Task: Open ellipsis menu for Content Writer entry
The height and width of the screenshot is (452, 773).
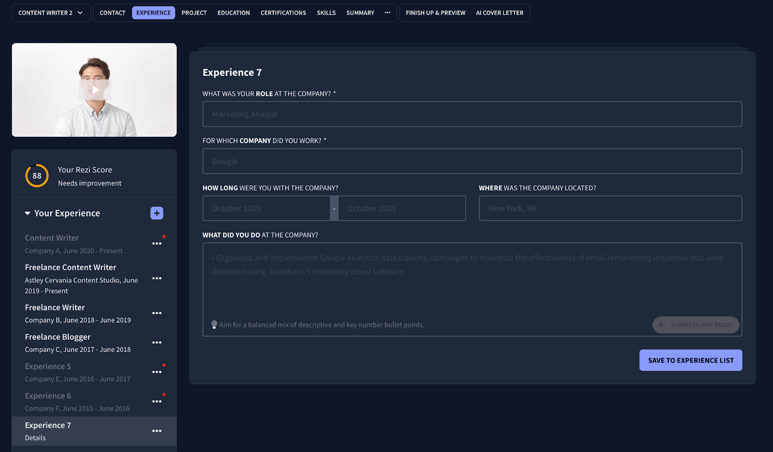Action: pos(157,244)
